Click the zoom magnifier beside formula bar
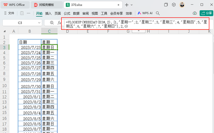 pos(52,23)
